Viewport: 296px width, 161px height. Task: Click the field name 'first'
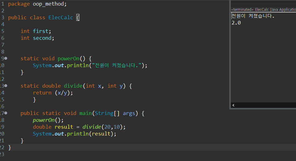tap(41, 31)
